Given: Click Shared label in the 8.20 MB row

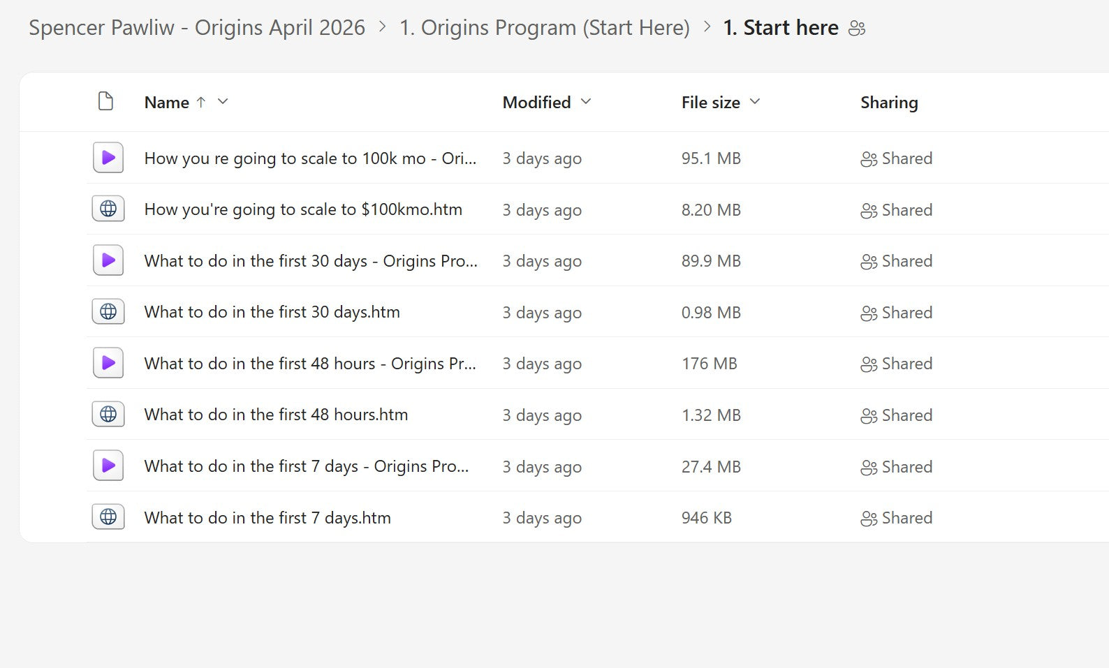Looking at the screenshot, I should 906,210.
